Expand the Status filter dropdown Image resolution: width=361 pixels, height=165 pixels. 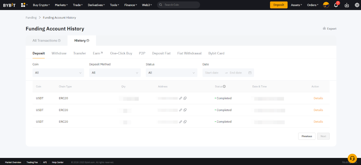tap(172, 73)
